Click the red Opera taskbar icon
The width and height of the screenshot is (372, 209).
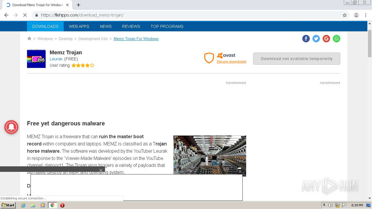(62, 205)
